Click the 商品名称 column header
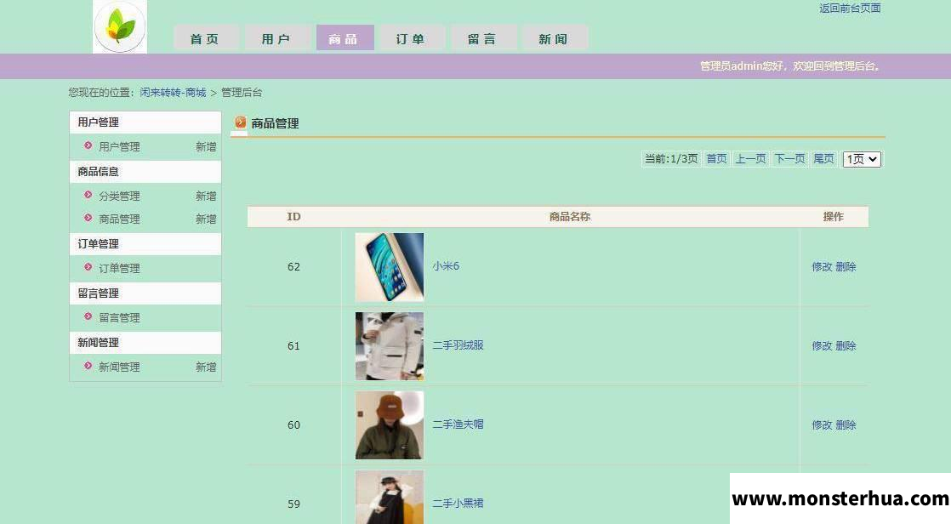 (570, 217)
